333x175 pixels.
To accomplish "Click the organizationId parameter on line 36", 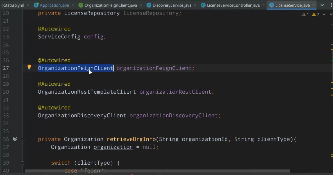I will [x=205, y=139].
